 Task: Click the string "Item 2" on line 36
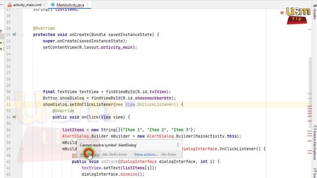coord(157,130)
